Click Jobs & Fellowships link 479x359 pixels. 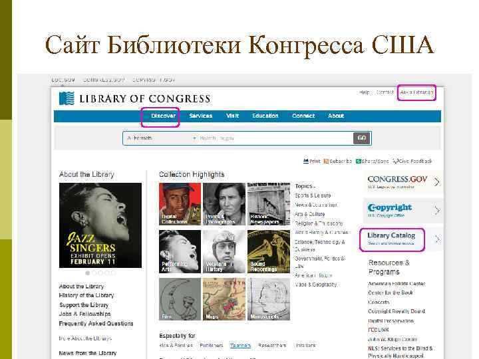[84, 314]
